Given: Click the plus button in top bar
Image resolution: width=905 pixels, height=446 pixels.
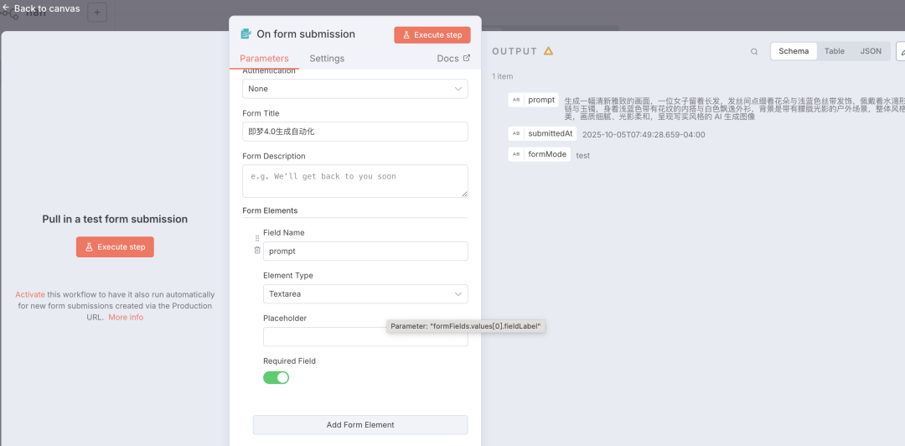Looking at the screenshot, I should pyautogui.click(x=97, y=13).
